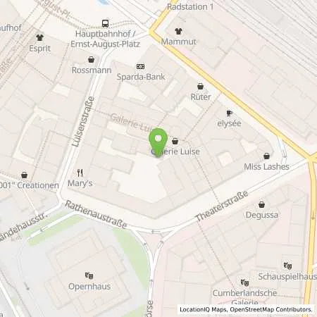Click the Radstation 1 label
Image resolution: width=317 pixels, height=317 pixels.
190,7
